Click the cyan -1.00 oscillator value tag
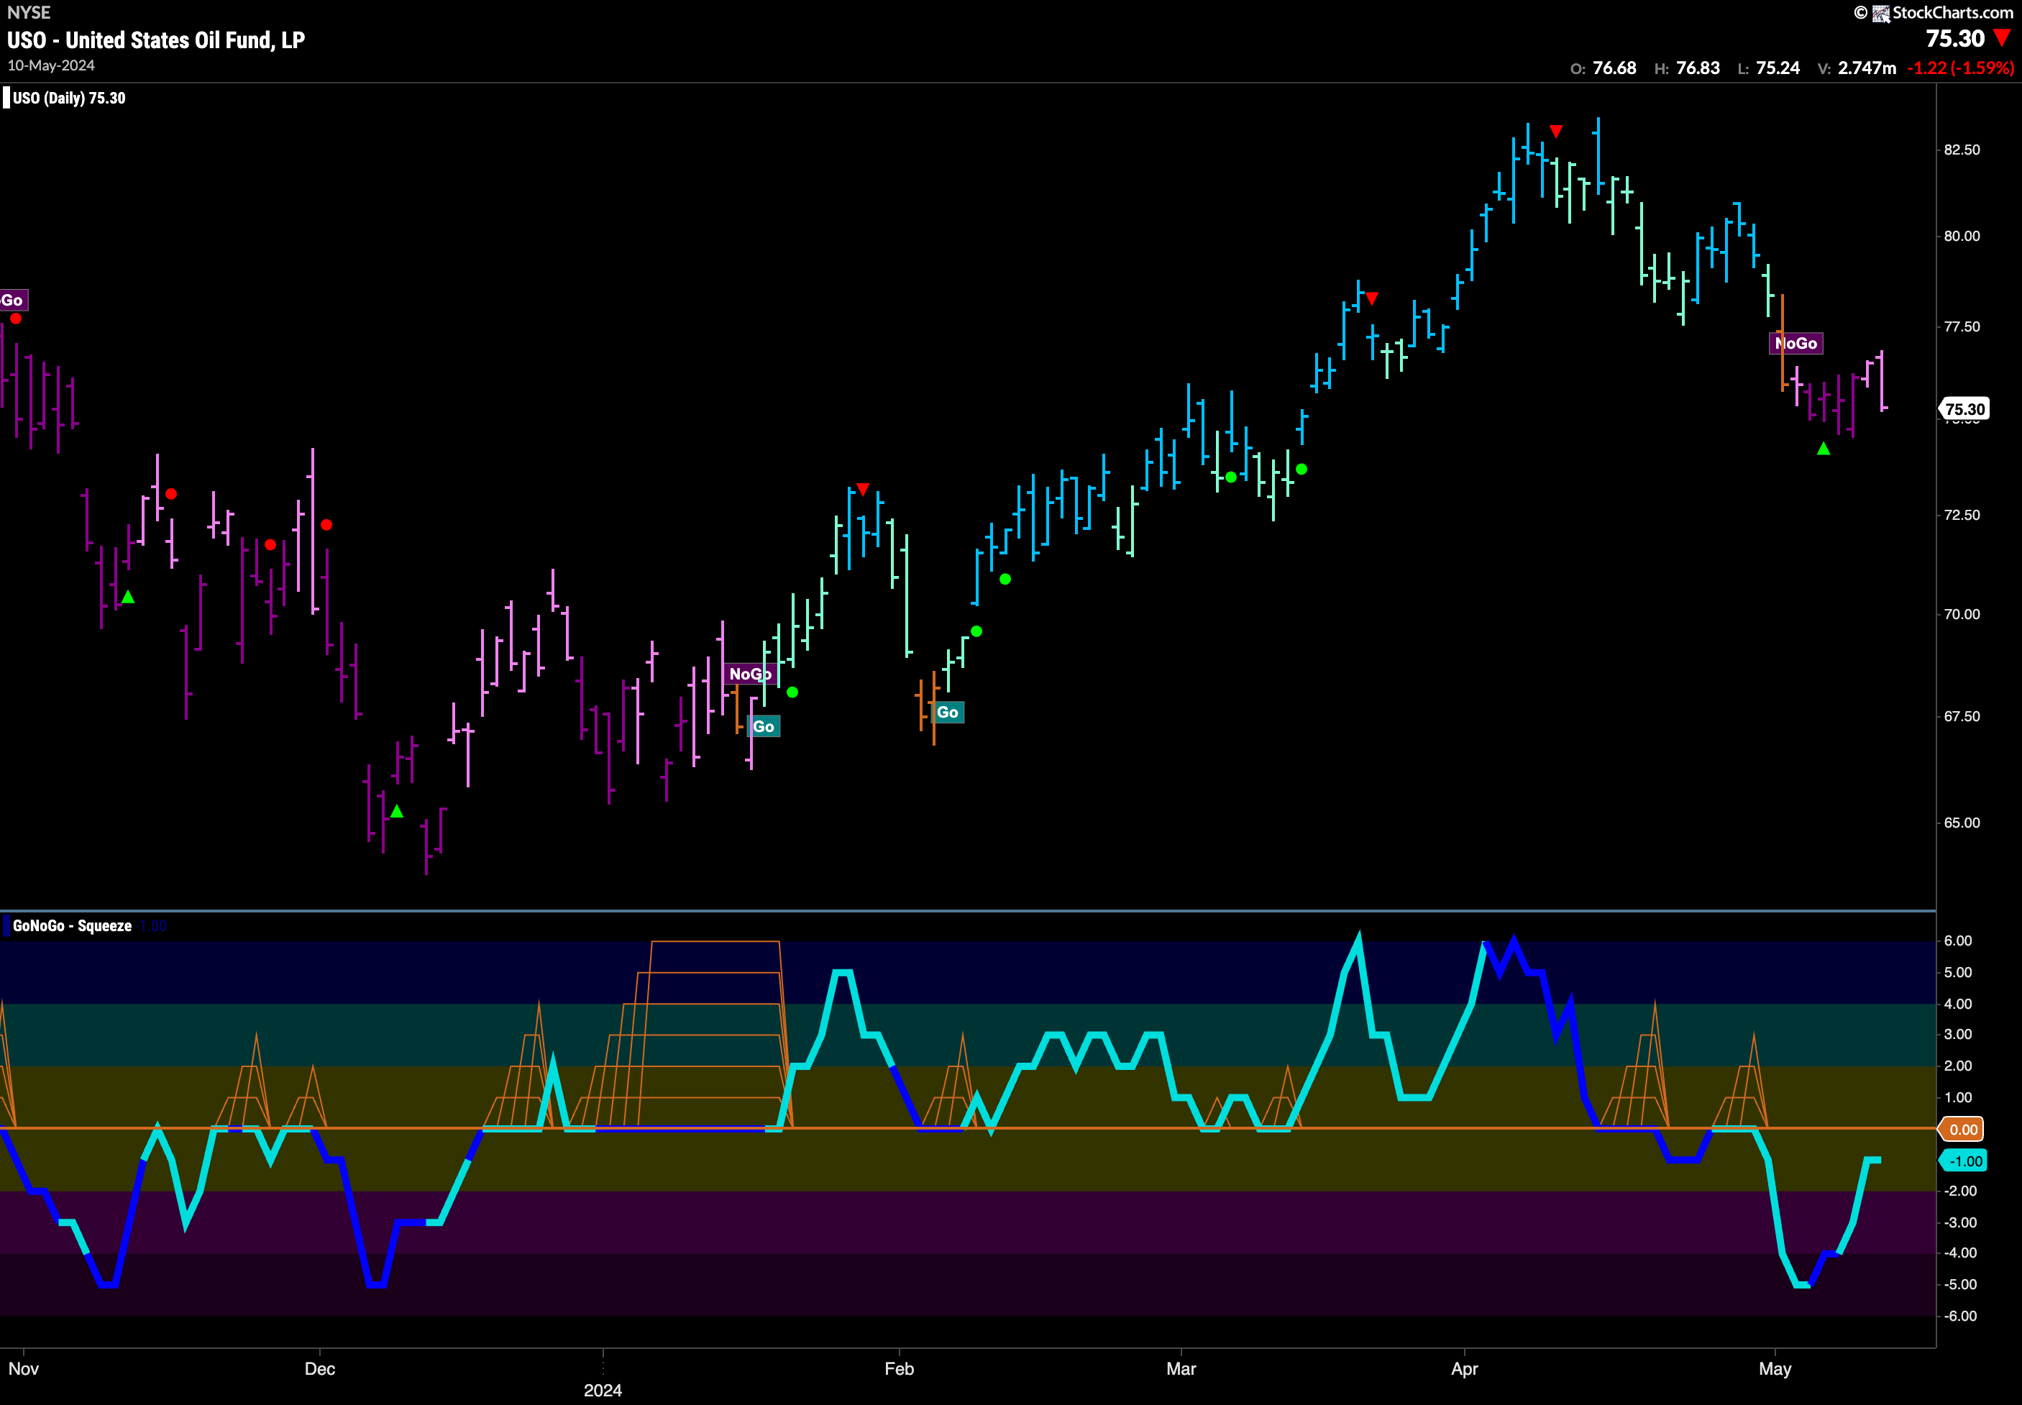The width and height of the screenshot is (2022, 1405). [1964, 1161]
